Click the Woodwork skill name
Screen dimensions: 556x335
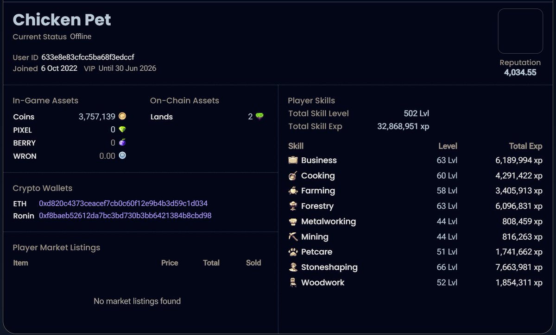(x=322, y=282)
